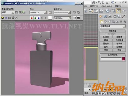Image resolution: width=128 pixels, height=96 pixels.
Task: Click the Render Production teapot icon
Action: tap(124, 11)
